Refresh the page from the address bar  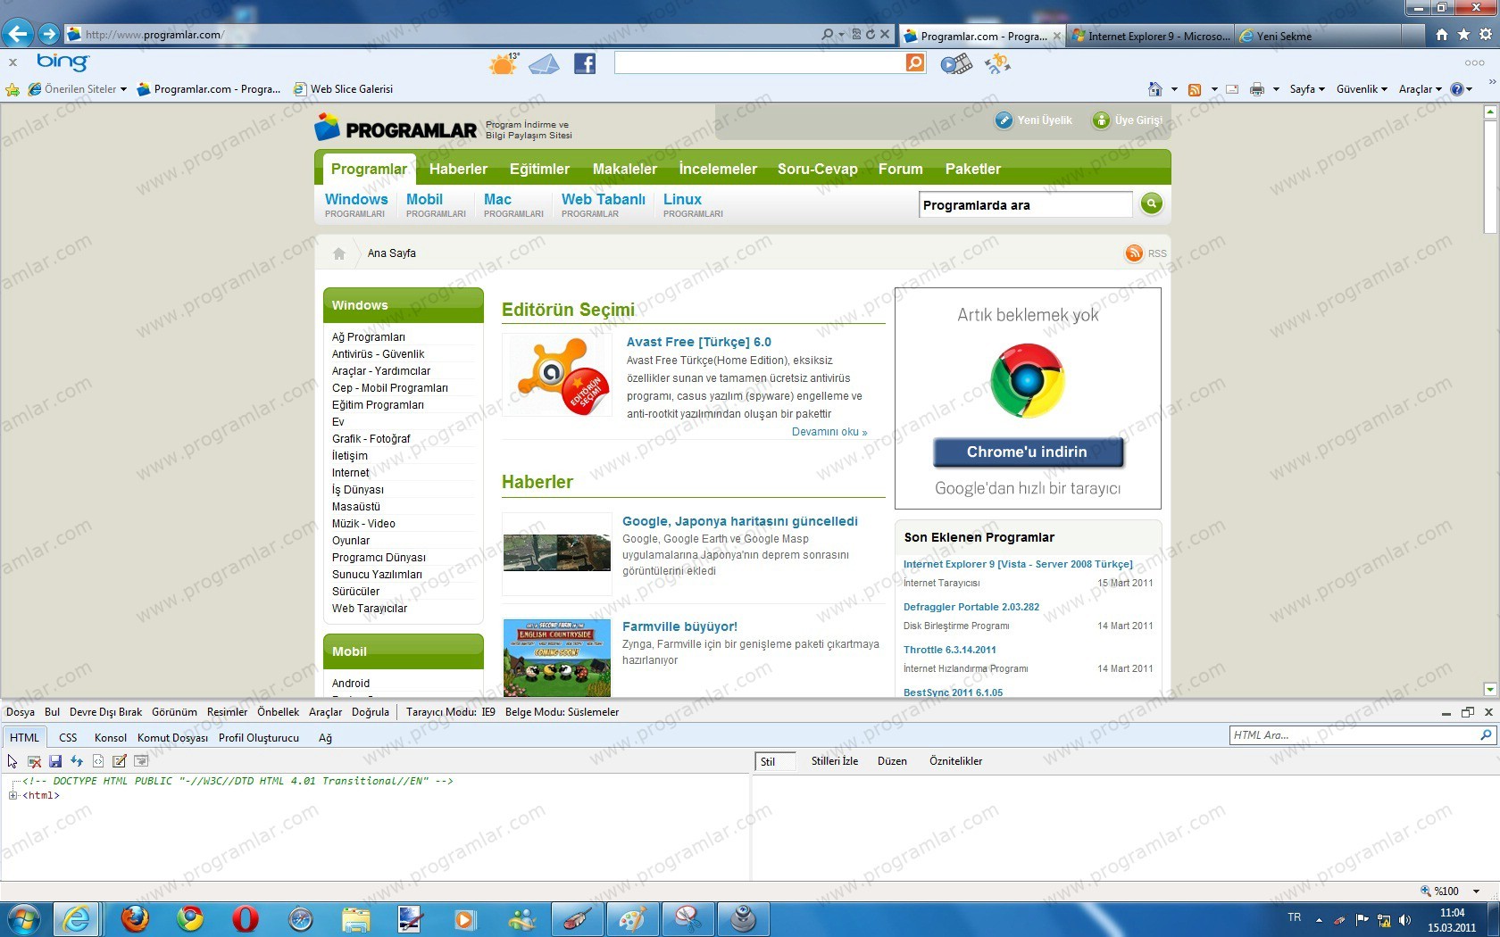[870, 34]
